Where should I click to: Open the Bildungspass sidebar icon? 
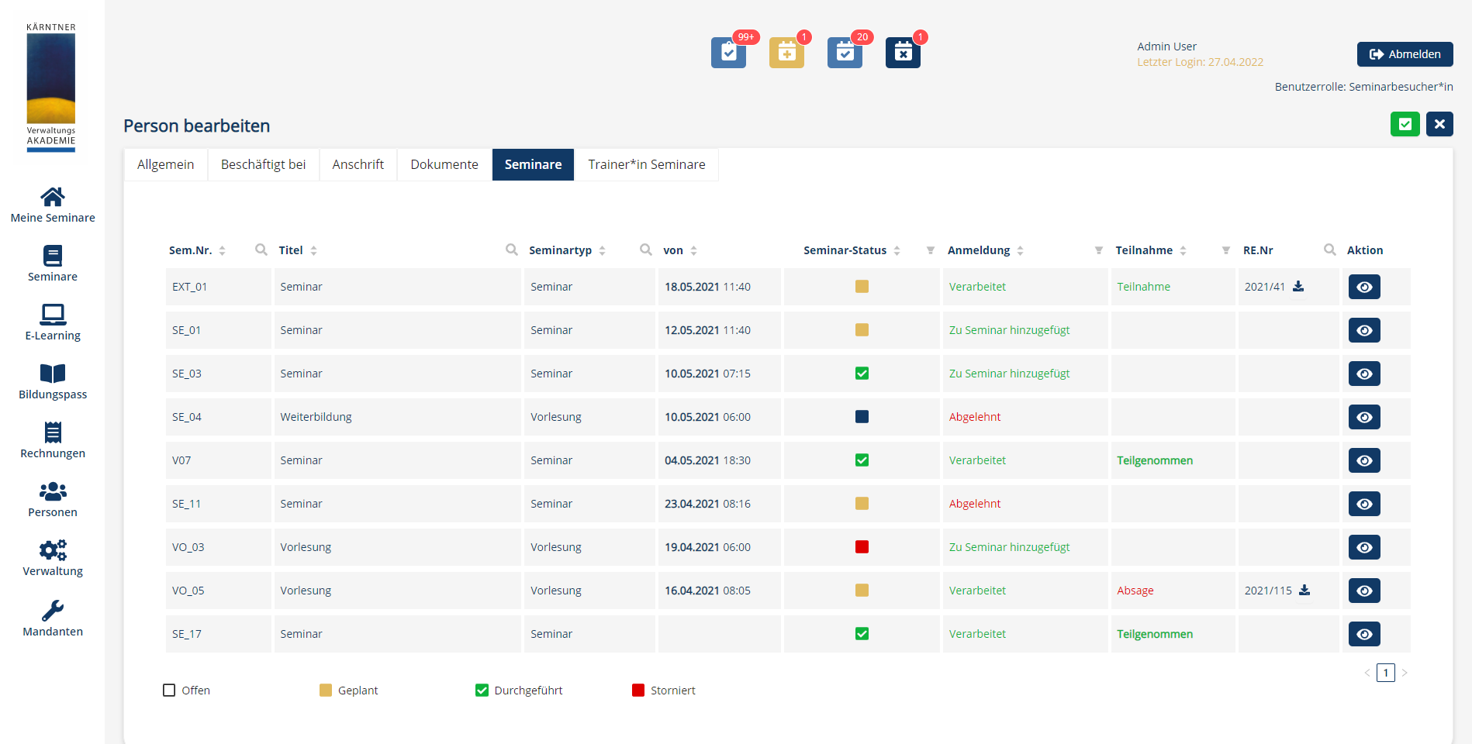tap(53, 374)
